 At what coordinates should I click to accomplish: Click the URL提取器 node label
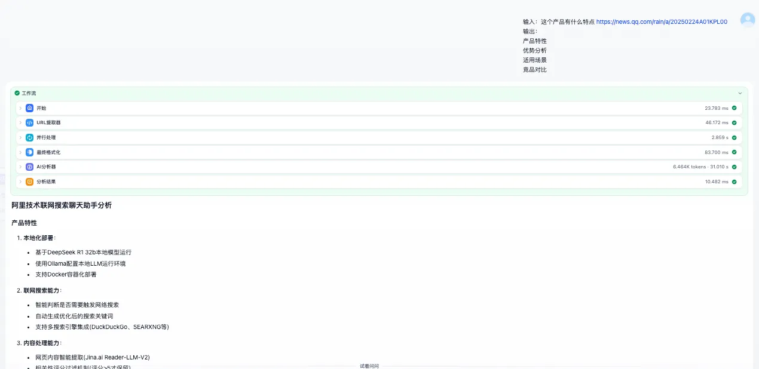[48, 122]
